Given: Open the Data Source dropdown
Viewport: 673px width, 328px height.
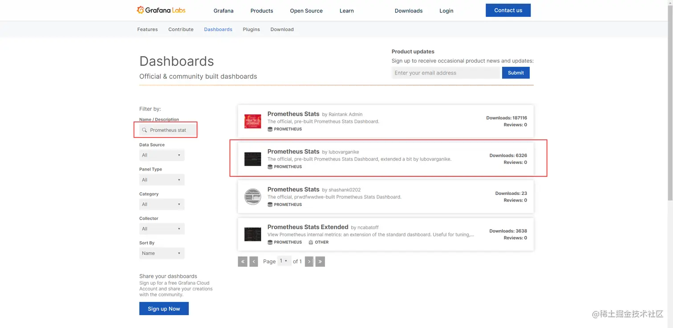Looking at the screenshot, I should pos(162,155).
